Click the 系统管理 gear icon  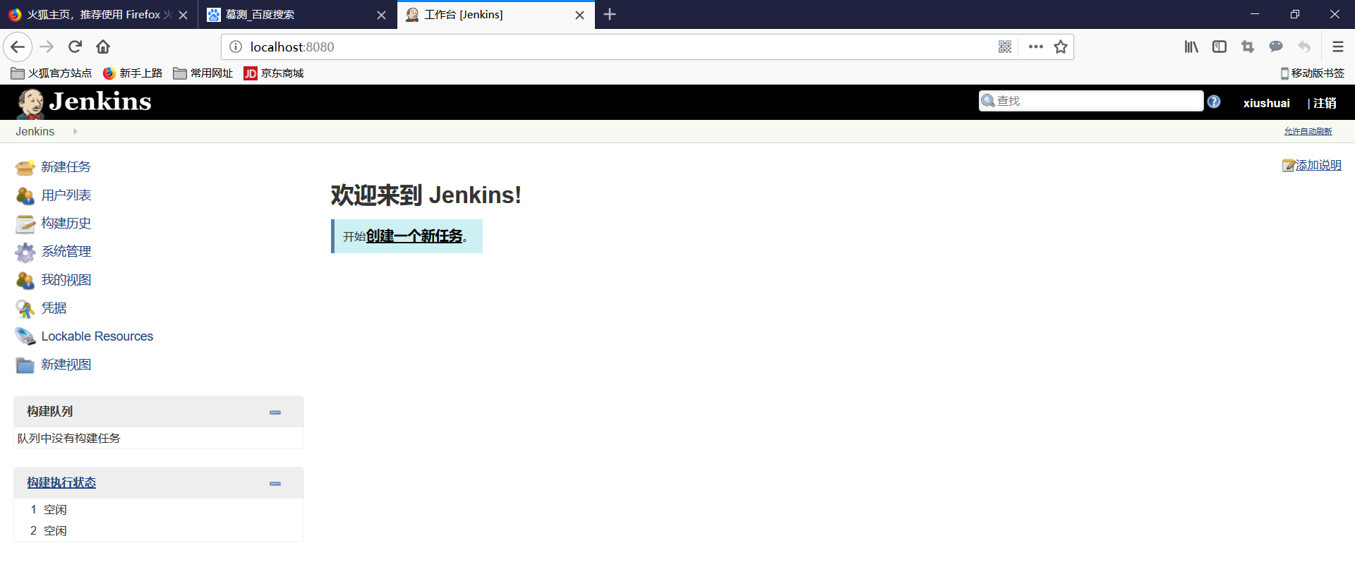click(x=25, y=252)
